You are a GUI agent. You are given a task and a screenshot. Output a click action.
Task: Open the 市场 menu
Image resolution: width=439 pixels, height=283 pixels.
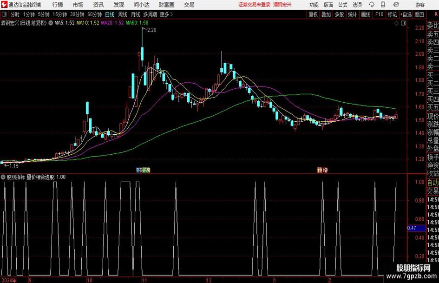[x=78, y=5]
